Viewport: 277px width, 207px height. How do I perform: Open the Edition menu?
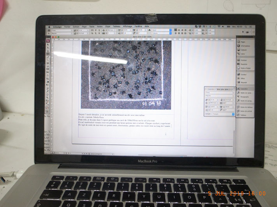[76, 27]
